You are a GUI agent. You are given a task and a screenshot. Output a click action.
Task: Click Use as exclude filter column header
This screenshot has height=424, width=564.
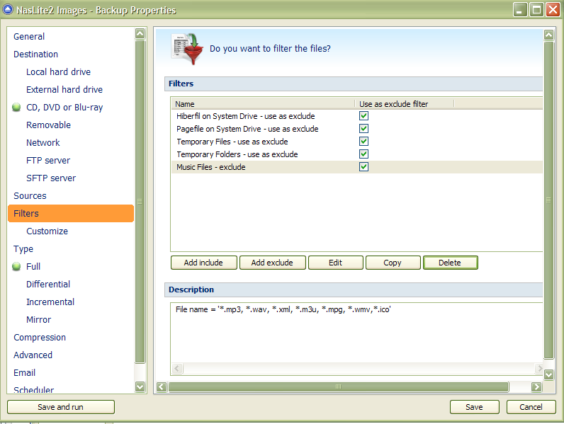click(x=405, y=104)
